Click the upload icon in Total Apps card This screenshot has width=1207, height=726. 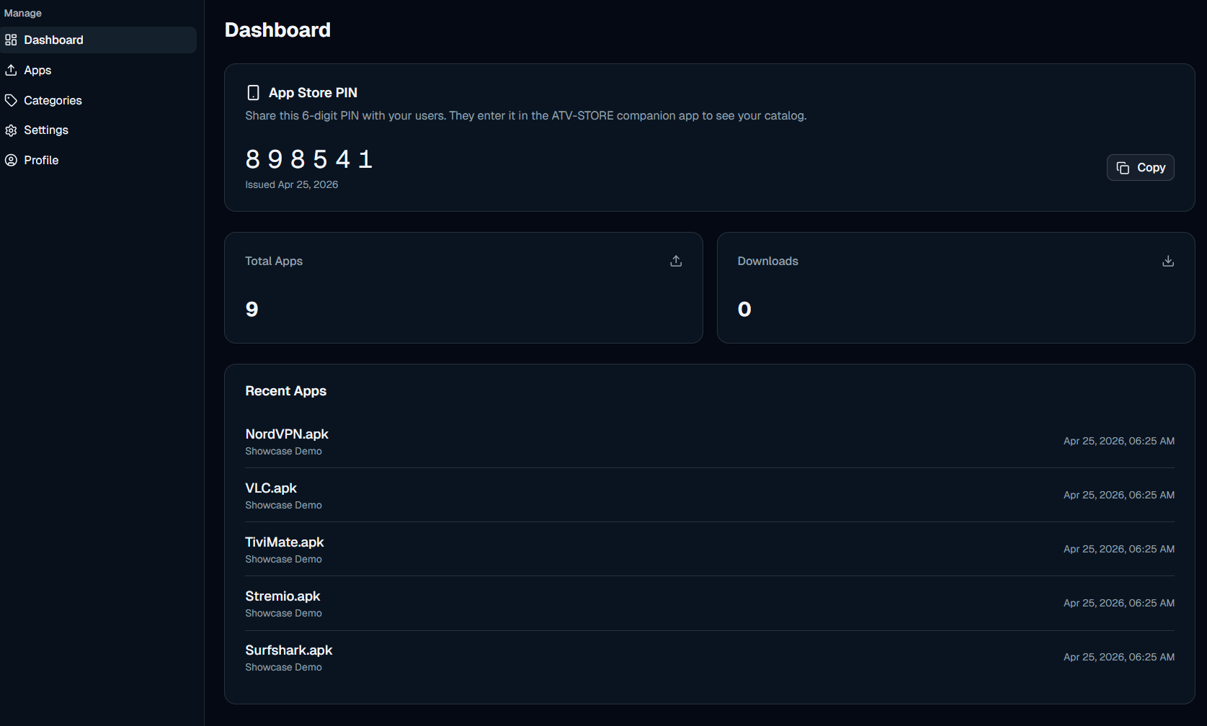click(676, 261)
